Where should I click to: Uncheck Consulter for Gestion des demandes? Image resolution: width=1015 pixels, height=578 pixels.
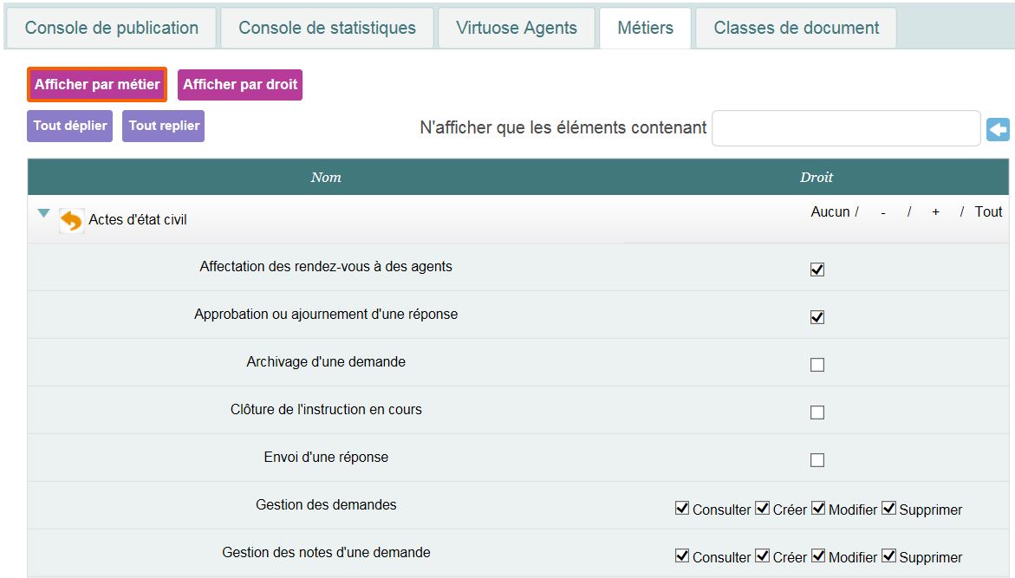[x=682, y=509]
